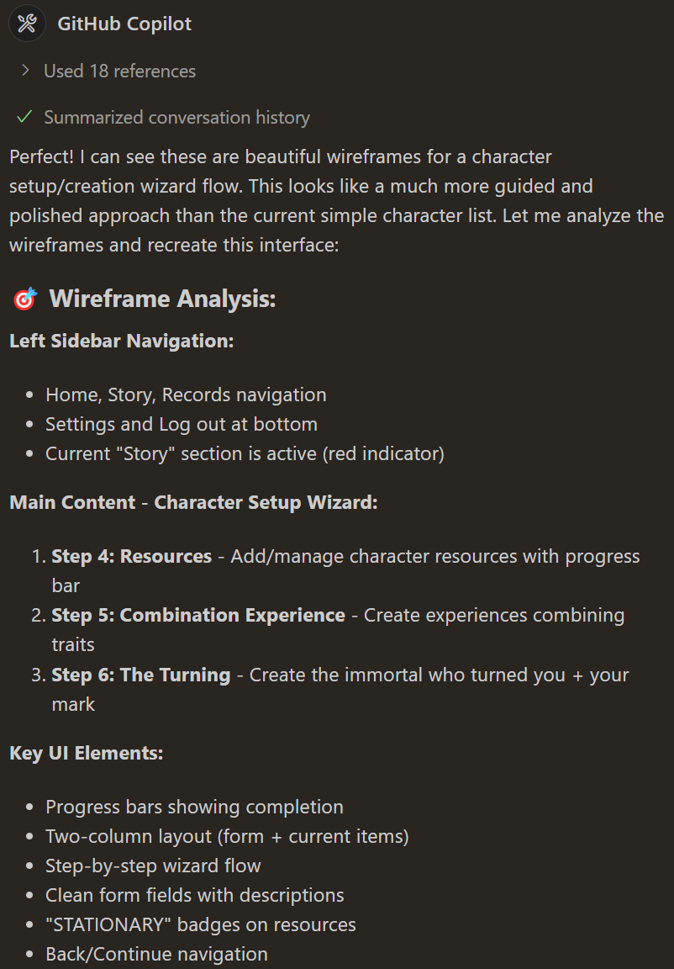This screenshot has width=674, height=969.
Task: Click the GitHub Copilot name label
Action: tap(124, 24)
